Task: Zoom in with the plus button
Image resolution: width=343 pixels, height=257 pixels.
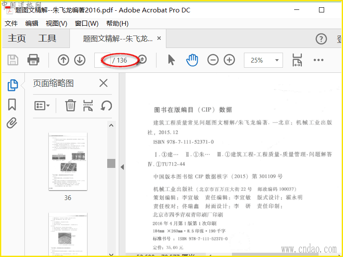Action: [x=229, y=60]
